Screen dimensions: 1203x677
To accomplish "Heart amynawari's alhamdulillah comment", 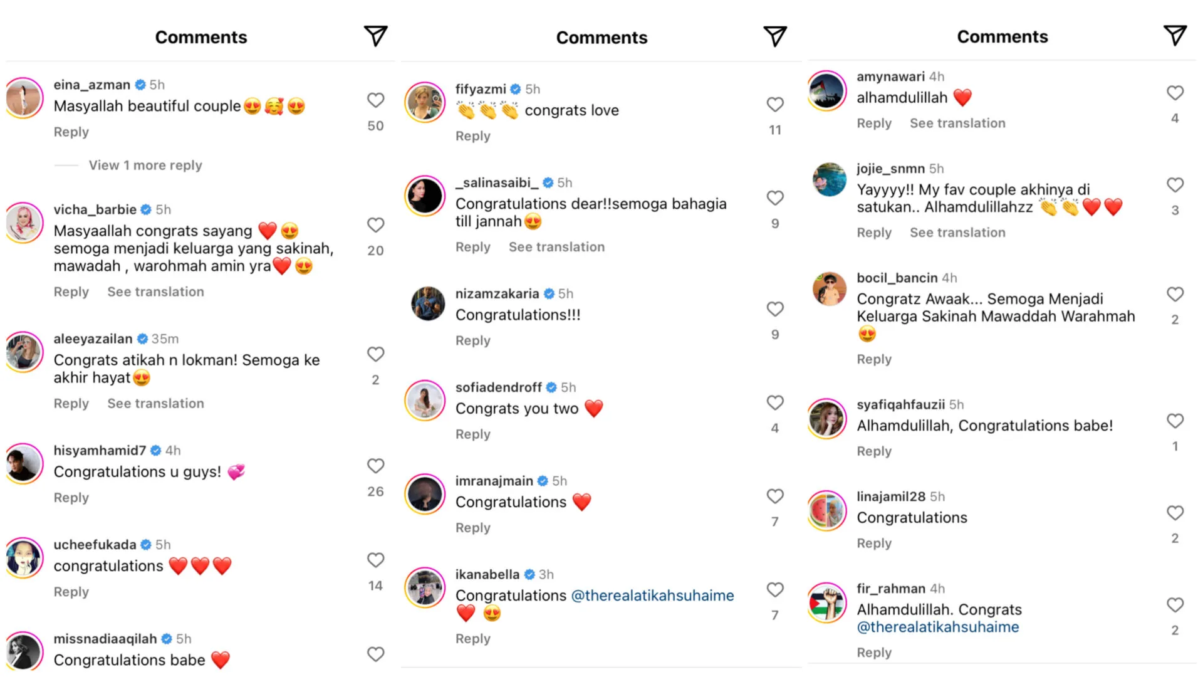I will coord(1175,93).
